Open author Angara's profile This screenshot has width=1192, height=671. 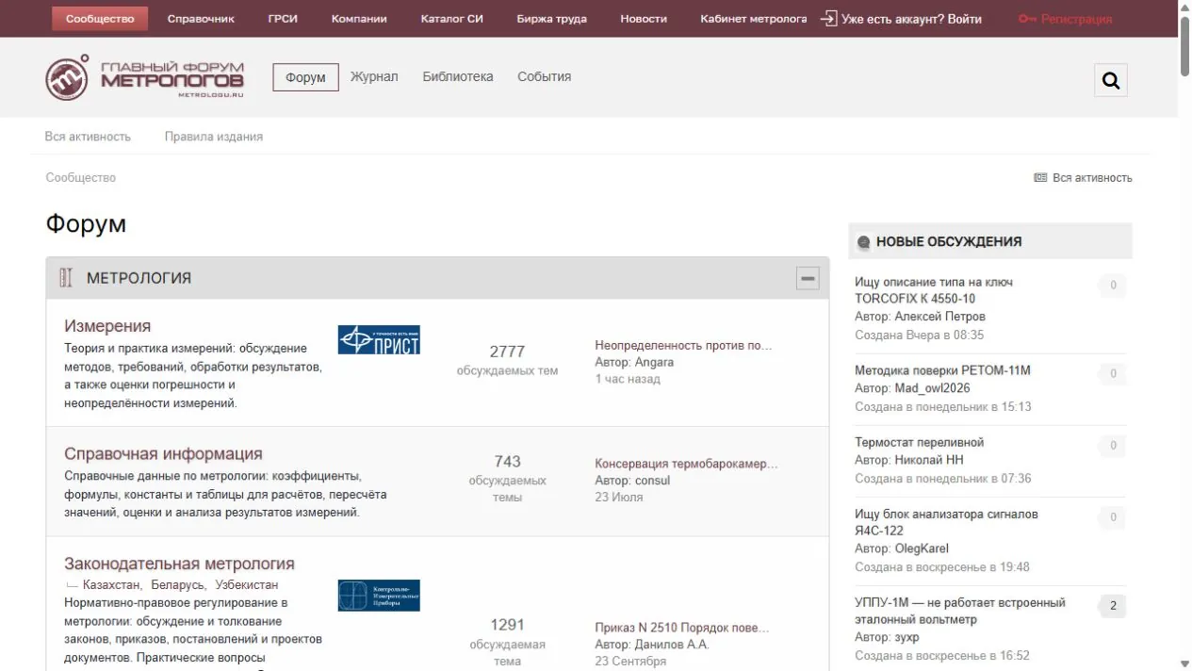click(x=654, y=362)
